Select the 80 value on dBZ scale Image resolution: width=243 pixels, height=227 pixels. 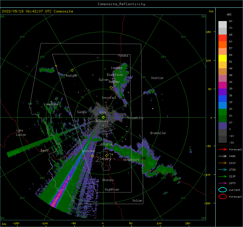point(231,21)
